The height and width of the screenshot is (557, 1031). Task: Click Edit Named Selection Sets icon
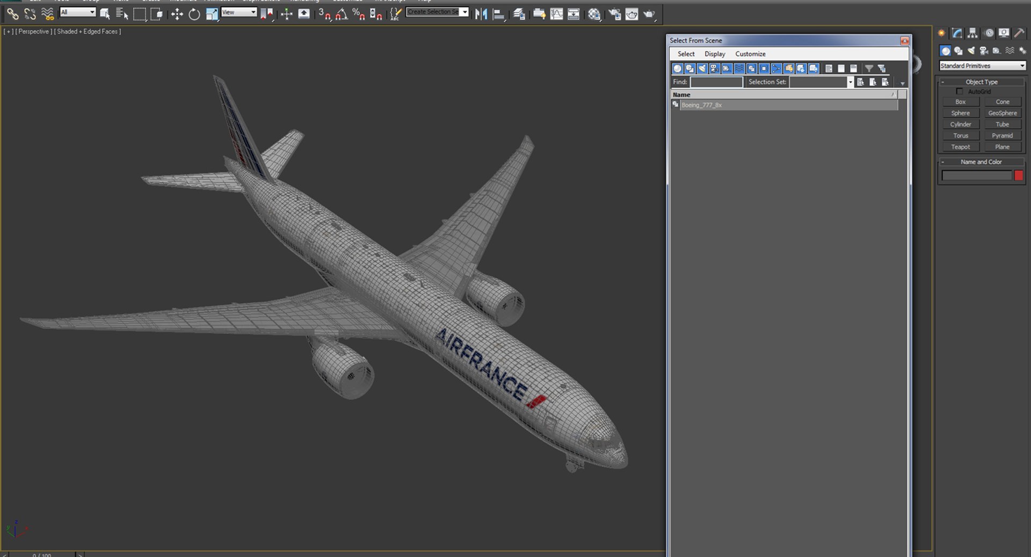[x=395, y=14]
